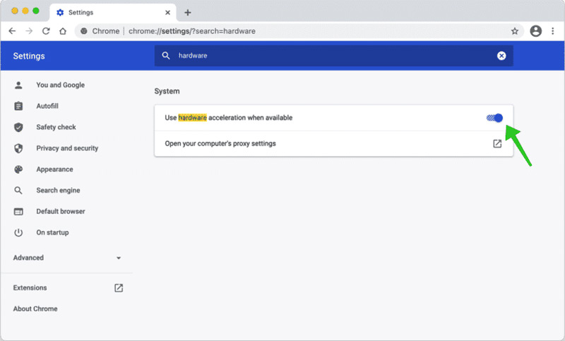565x341 pixels.
Task: Bookmark this page with the star icon
Action: click(515, 31)
